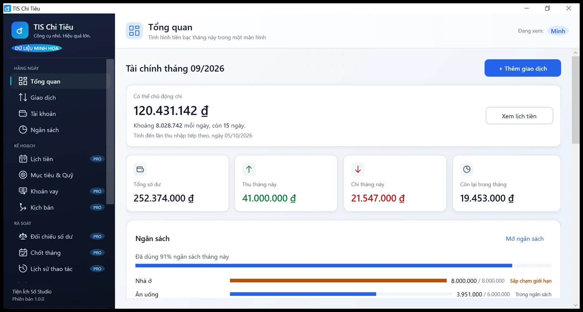The width and height of the screenshot is (583, 312).
Task: Click the 120.431.142 ₫ amount
Action: [x=171, y=111]
